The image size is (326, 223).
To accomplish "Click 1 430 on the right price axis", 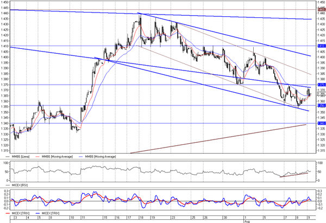I will point(322,24).
